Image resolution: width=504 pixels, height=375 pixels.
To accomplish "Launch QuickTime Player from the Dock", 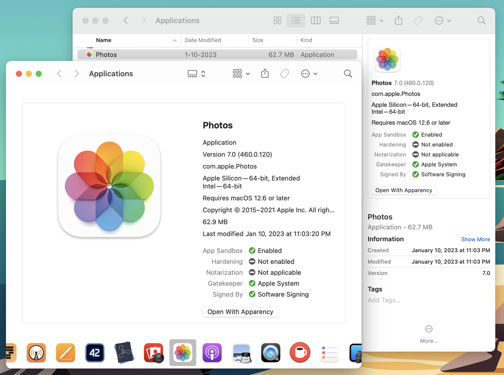I will tap(270, 353).
